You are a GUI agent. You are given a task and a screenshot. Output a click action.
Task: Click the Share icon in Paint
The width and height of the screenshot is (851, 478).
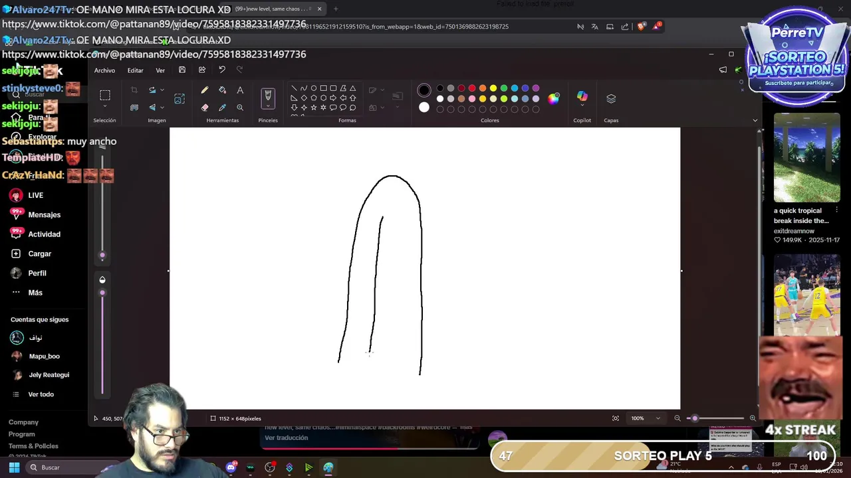[x=202, y=70]
